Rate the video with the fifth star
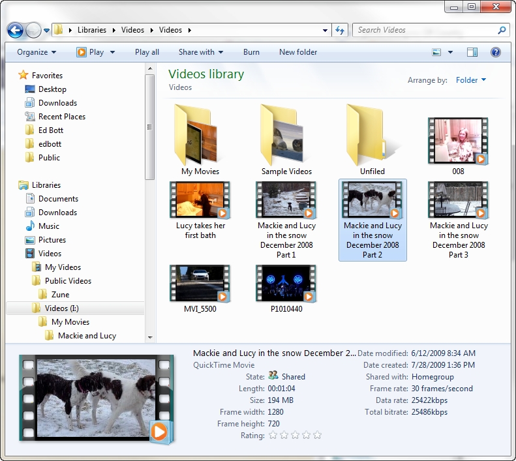 pos(317,435)
